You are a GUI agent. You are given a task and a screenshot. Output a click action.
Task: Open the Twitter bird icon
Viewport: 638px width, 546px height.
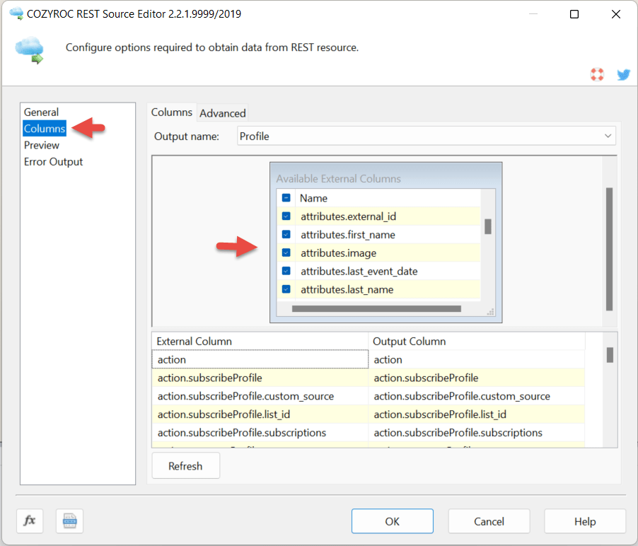(623, 74)
